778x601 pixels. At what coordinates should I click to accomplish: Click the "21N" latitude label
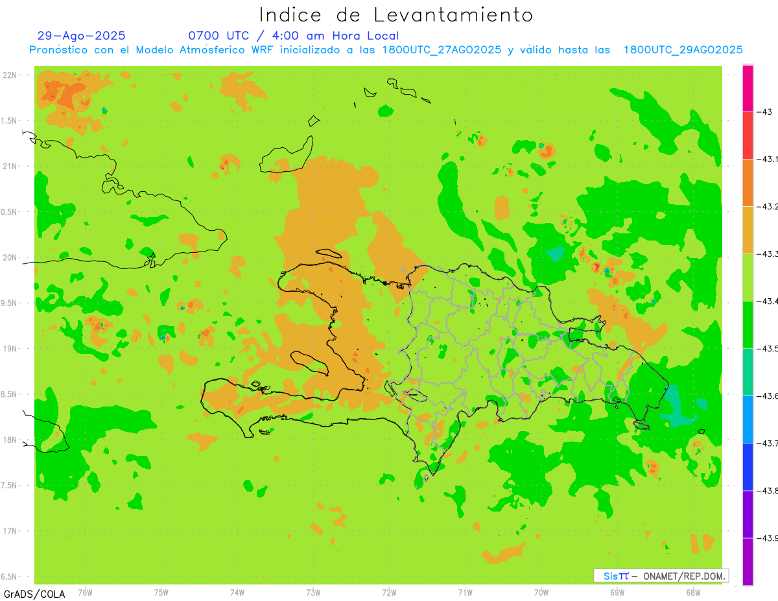(x=10, y=167)
